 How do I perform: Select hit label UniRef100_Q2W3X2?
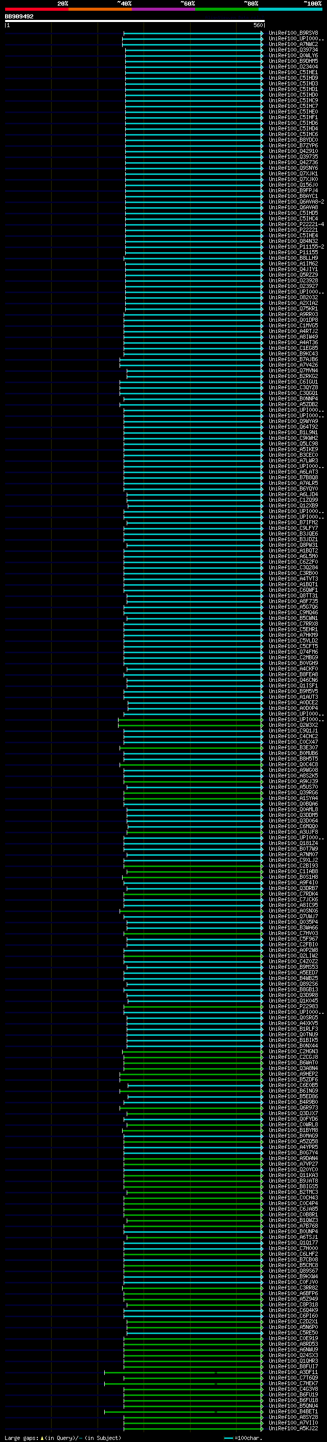[x=293, y=725]
